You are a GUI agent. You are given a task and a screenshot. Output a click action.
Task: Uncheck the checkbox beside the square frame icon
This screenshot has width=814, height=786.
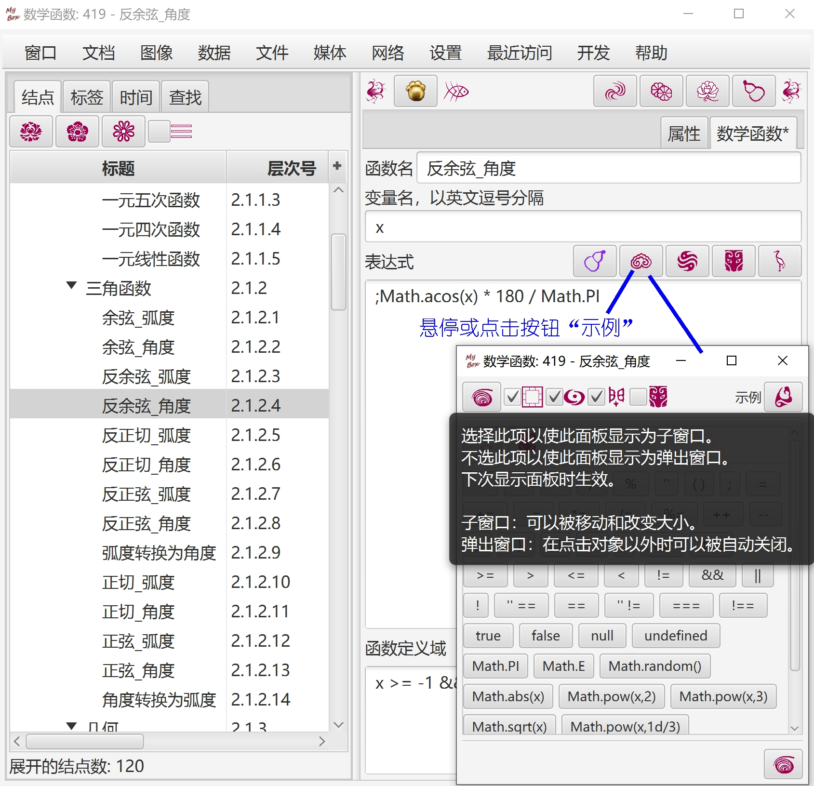pos(513,397)
